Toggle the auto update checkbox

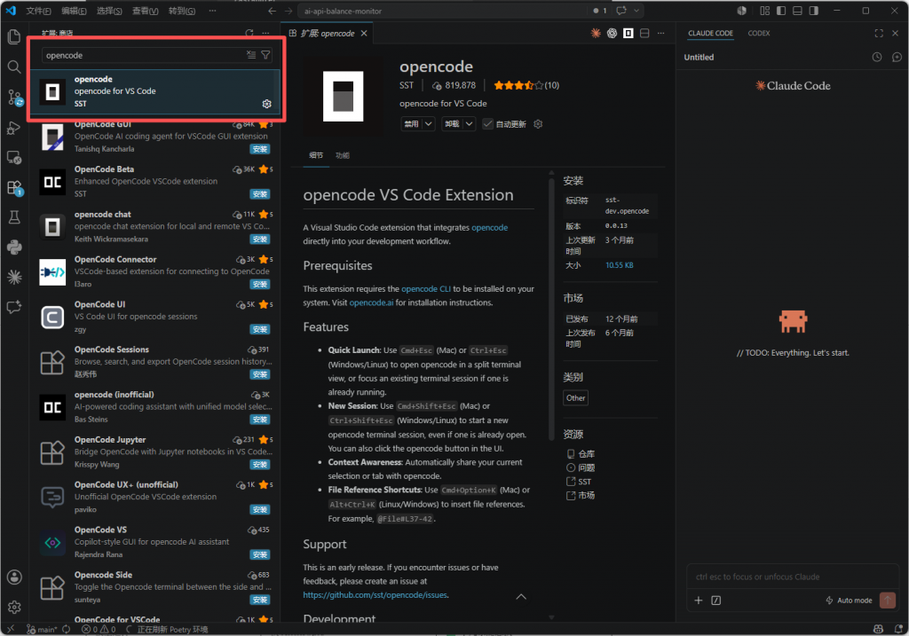(487, 124)
